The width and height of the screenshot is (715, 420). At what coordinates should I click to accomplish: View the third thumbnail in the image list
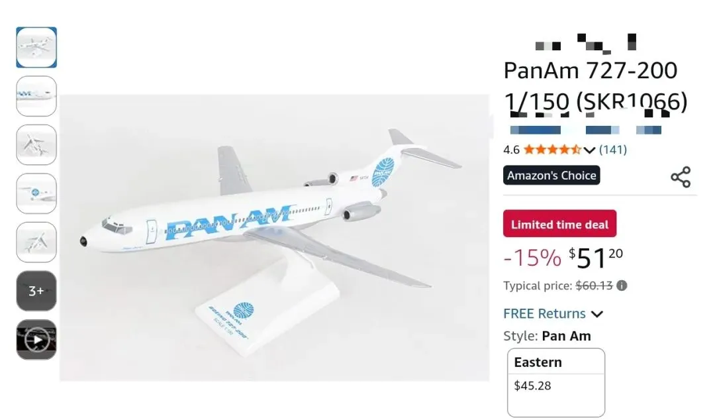36,144
